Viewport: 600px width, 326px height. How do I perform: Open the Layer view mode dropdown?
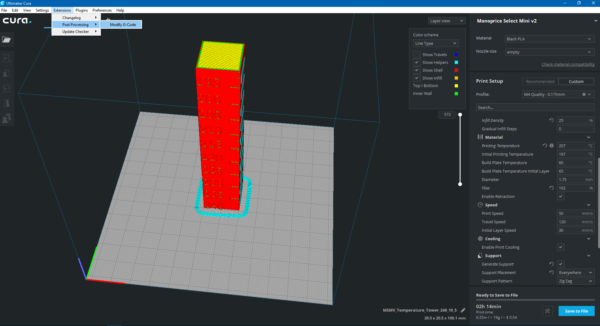(x=447, y=21)
